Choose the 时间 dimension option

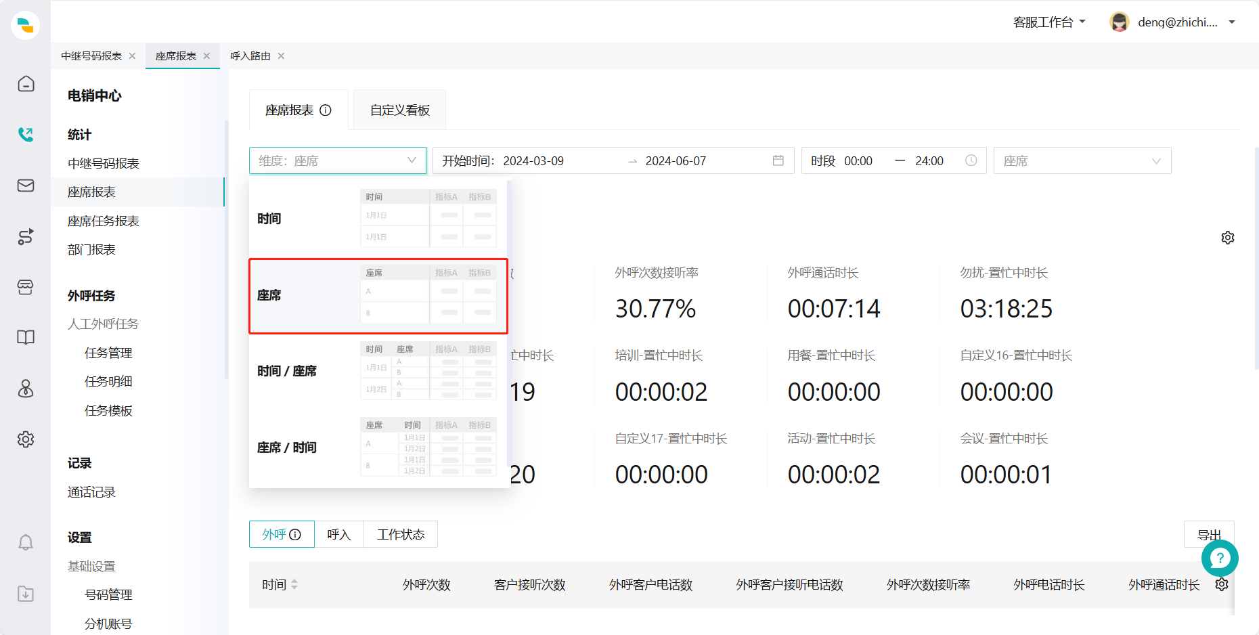coord(378,219)
